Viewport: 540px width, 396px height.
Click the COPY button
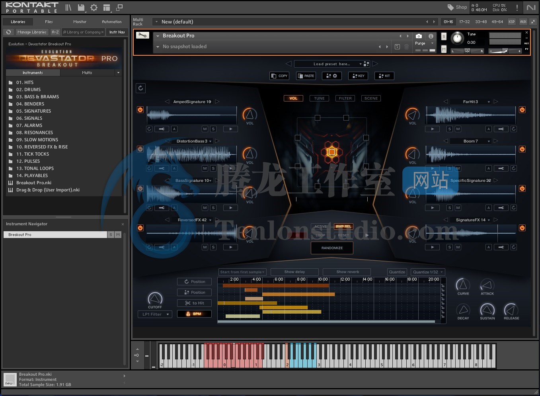279,76
